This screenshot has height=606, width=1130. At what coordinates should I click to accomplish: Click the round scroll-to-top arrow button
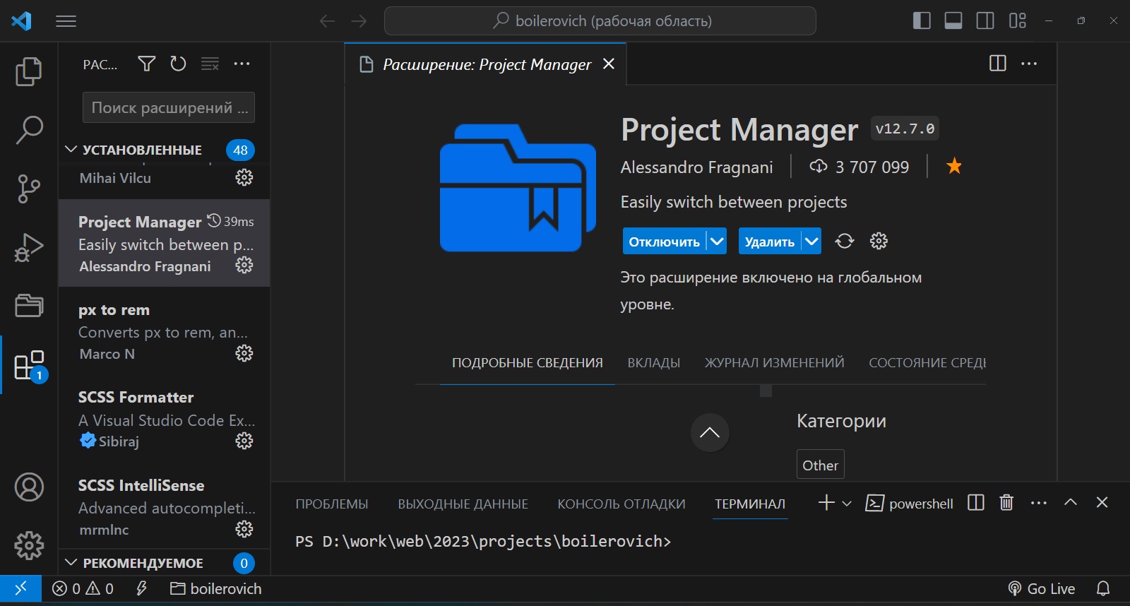[710, 432]
